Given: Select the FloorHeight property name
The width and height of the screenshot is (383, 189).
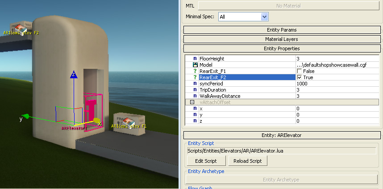Looking at the screenshot, I should [x=212, y=59].
